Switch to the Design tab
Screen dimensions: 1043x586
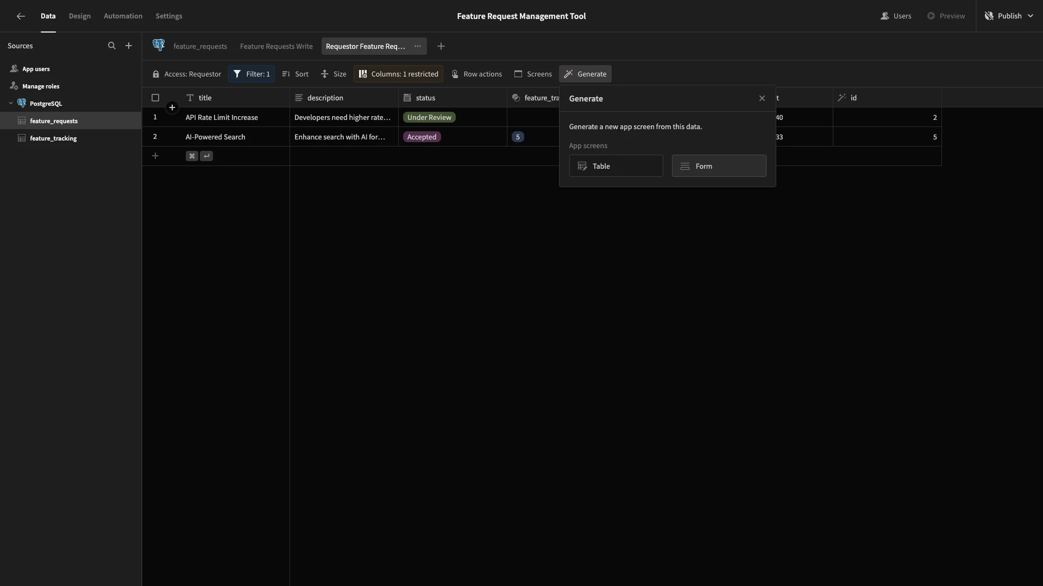point(80,16)
